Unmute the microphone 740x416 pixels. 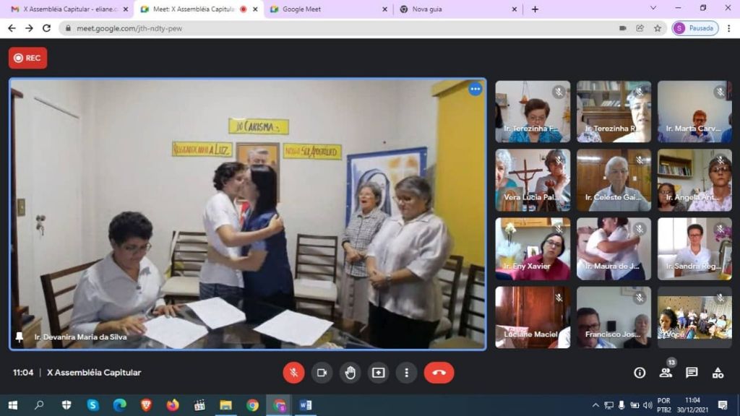(293, 373)
